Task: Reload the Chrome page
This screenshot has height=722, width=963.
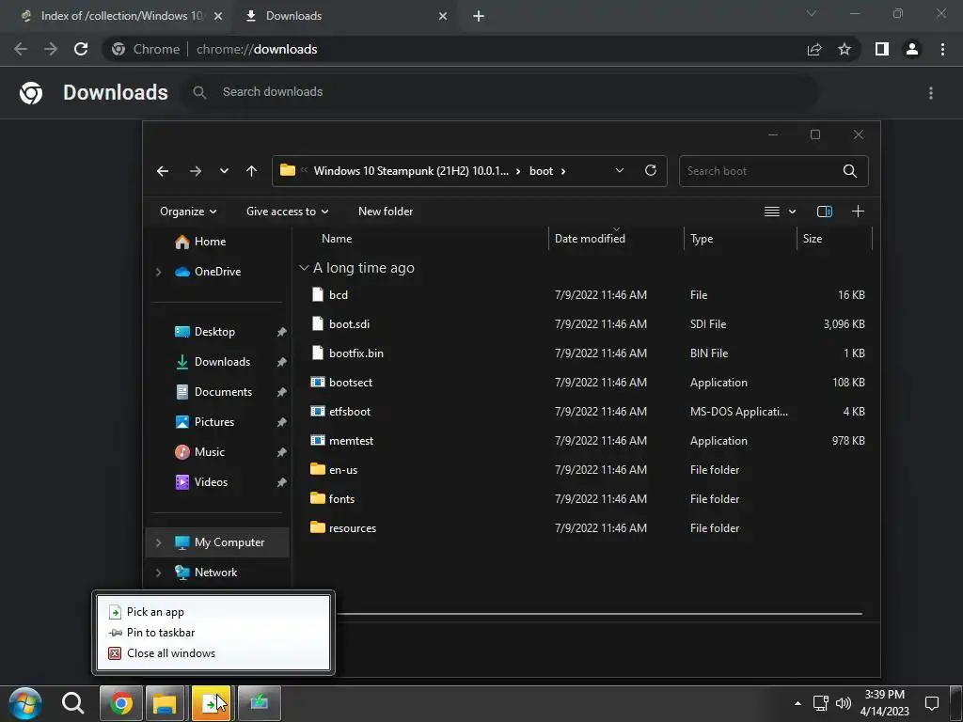Action: coord(81,49)
